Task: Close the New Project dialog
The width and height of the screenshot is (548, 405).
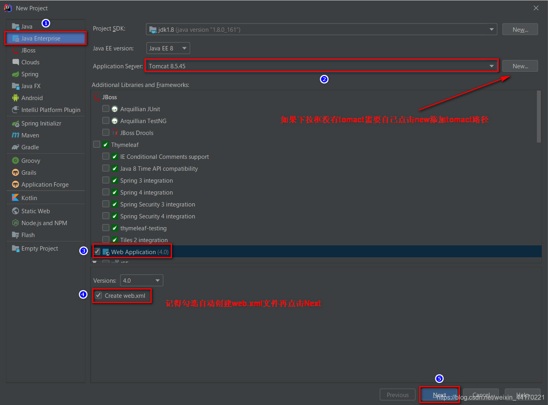Action: (x=536, y=8)
